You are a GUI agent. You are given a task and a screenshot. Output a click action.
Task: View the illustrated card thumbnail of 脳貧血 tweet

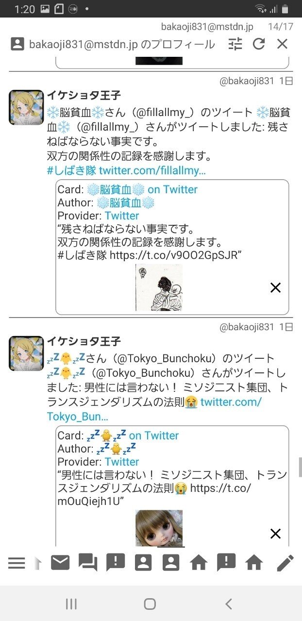point(159,287)
